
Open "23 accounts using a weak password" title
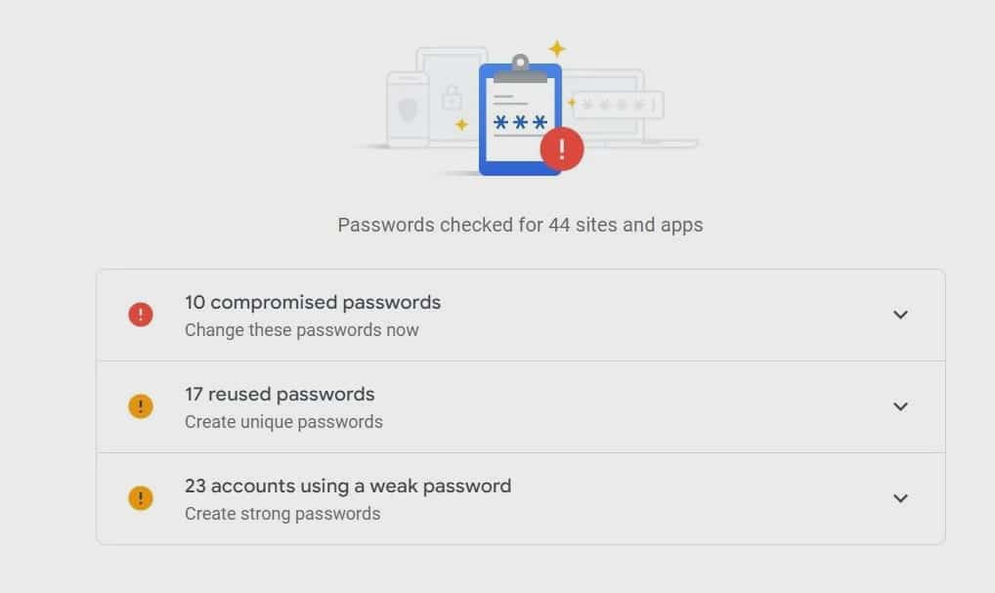(348, 486)
